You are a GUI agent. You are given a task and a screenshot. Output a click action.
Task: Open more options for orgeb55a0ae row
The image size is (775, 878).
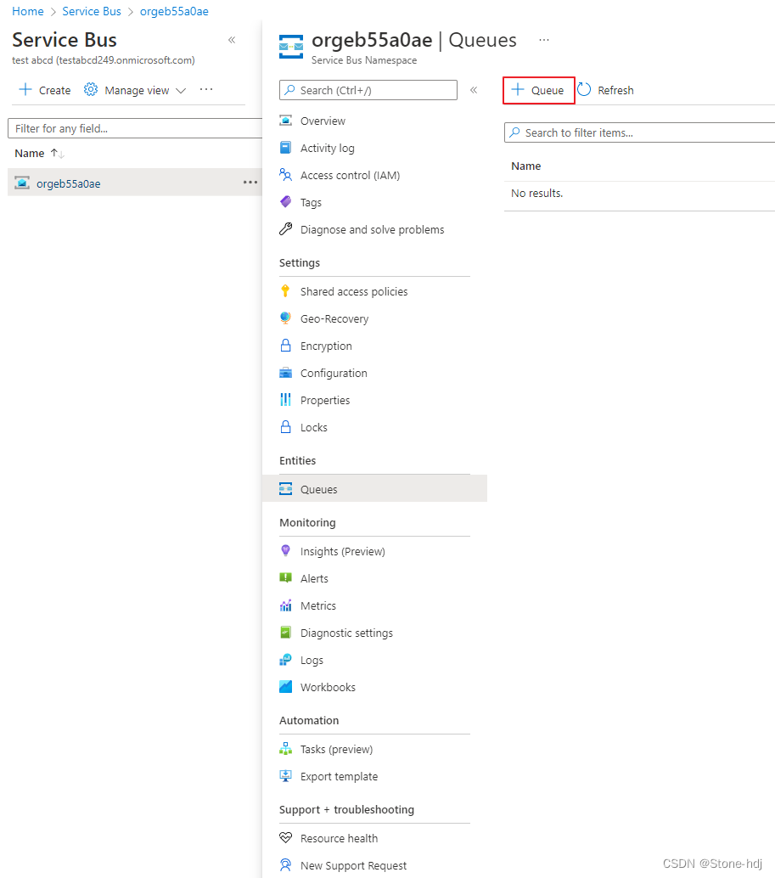(x=250, y=182)
